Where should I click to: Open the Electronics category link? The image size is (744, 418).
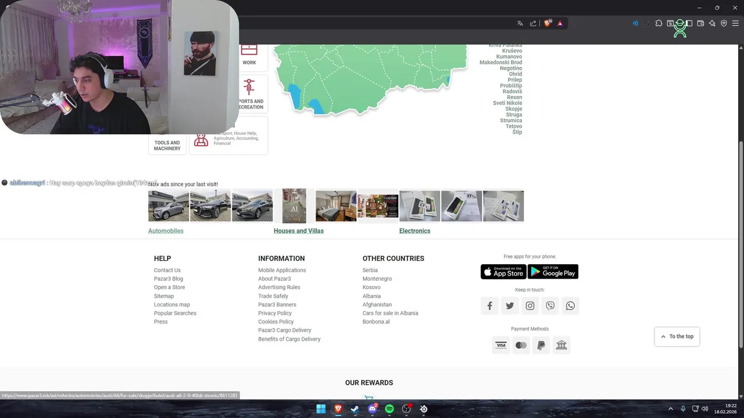414,231
